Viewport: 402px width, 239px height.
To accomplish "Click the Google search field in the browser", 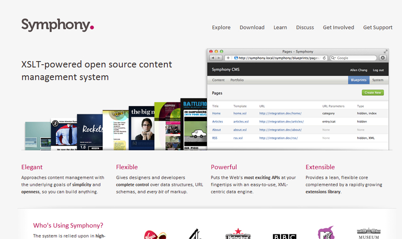I will point(352,58).
